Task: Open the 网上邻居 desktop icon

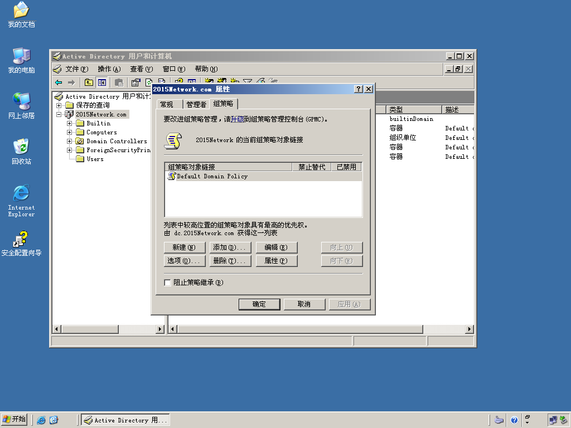Action: tap(21, 106)
